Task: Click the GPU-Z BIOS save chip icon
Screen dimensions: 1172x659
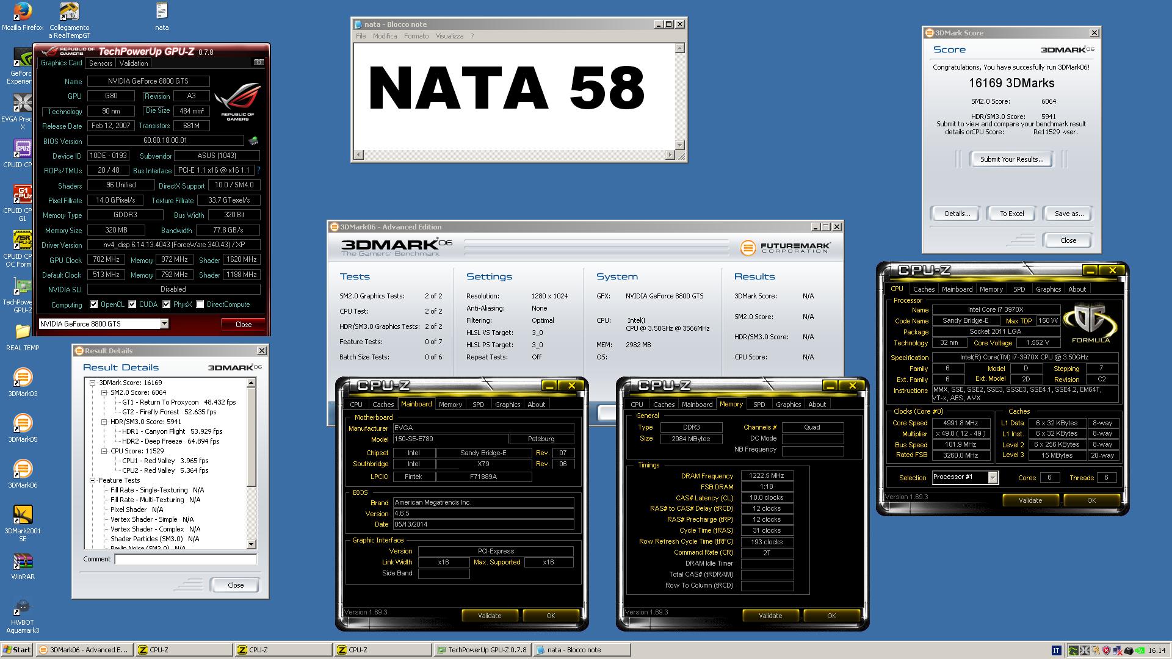Action: (253, 141)
